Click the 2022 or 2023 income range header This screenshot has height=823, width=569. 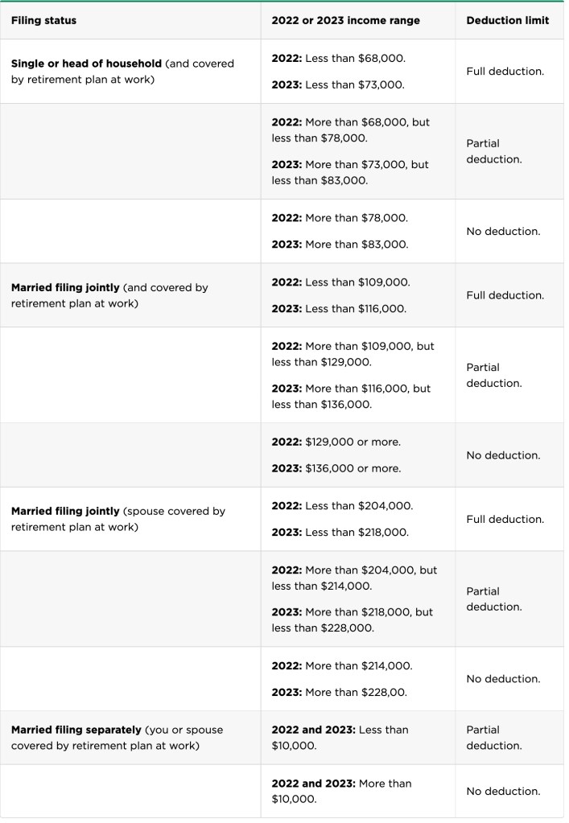click(345, 20)
